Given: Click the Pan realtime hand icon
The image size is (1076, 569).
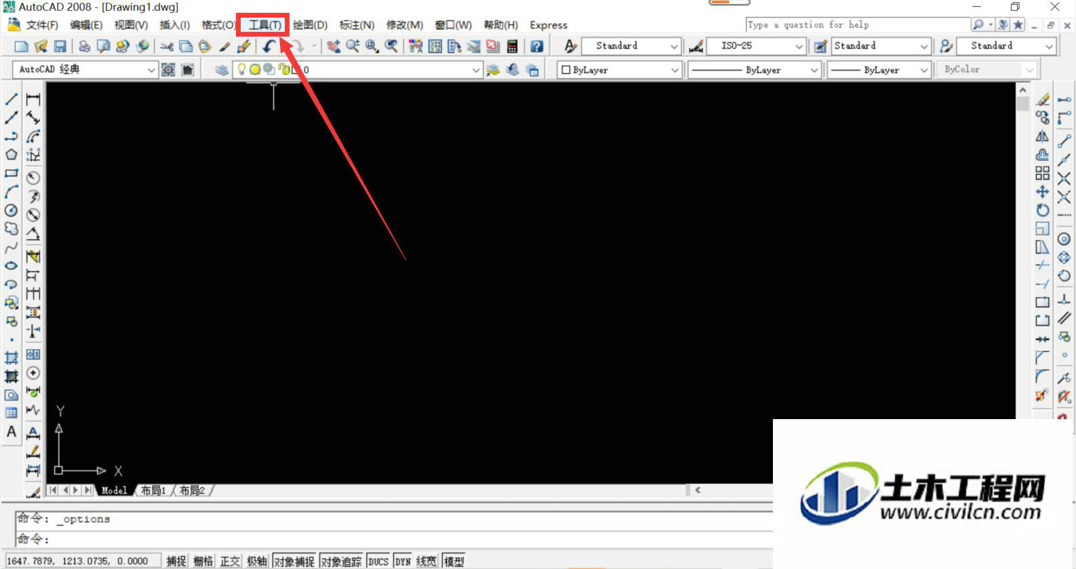Looking at the screenshot, I should coord(334,46).
